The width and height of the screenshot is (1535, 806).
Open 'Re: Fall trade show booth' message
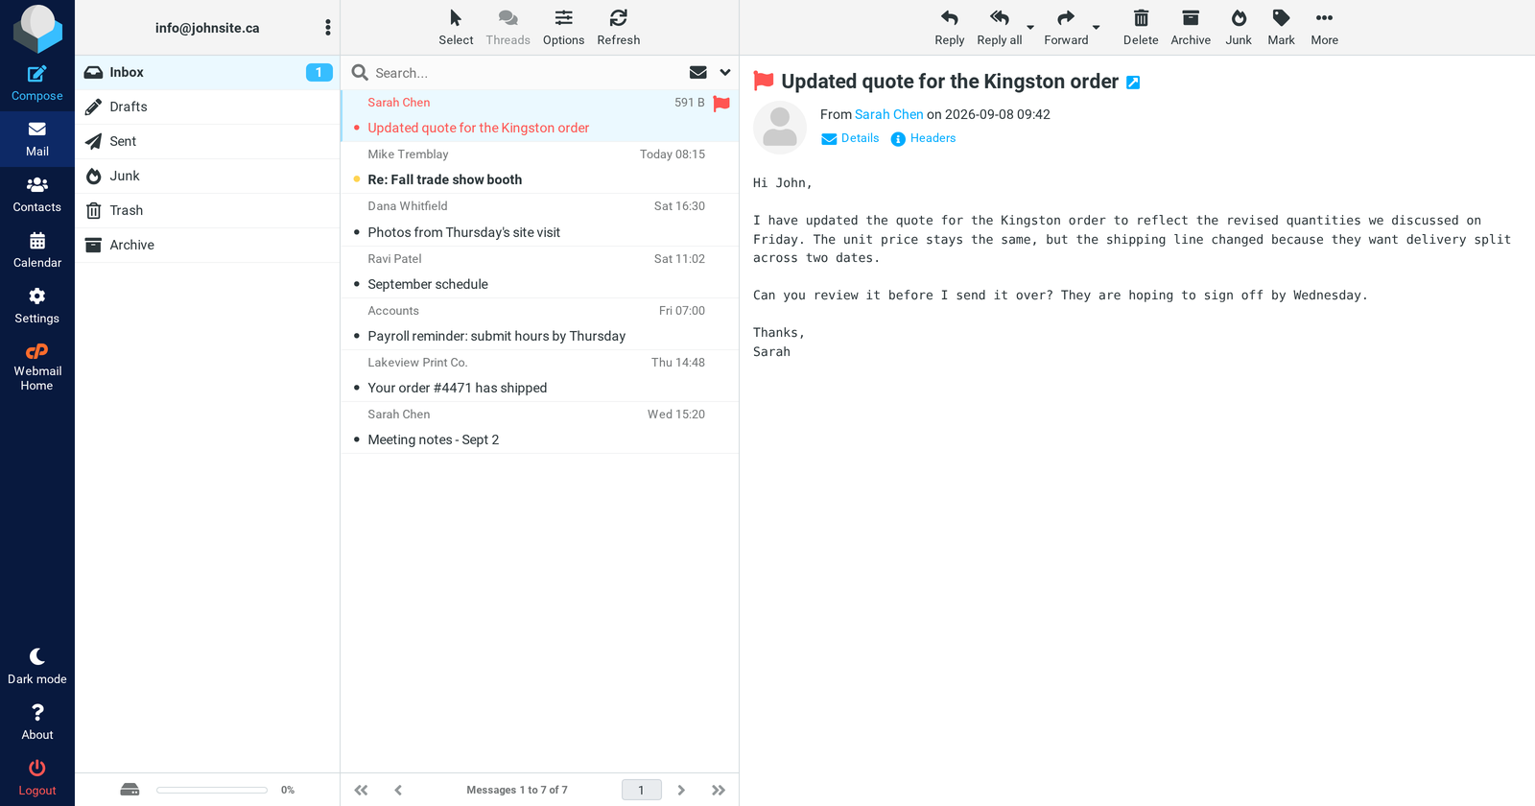point(540,168)
